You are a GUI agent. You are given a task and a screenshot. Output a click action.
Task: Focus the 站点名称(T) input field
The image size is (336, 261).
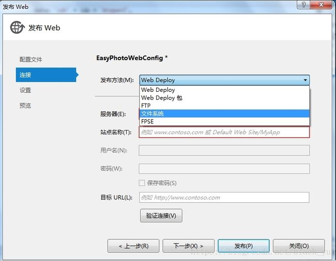coord(224,132)
